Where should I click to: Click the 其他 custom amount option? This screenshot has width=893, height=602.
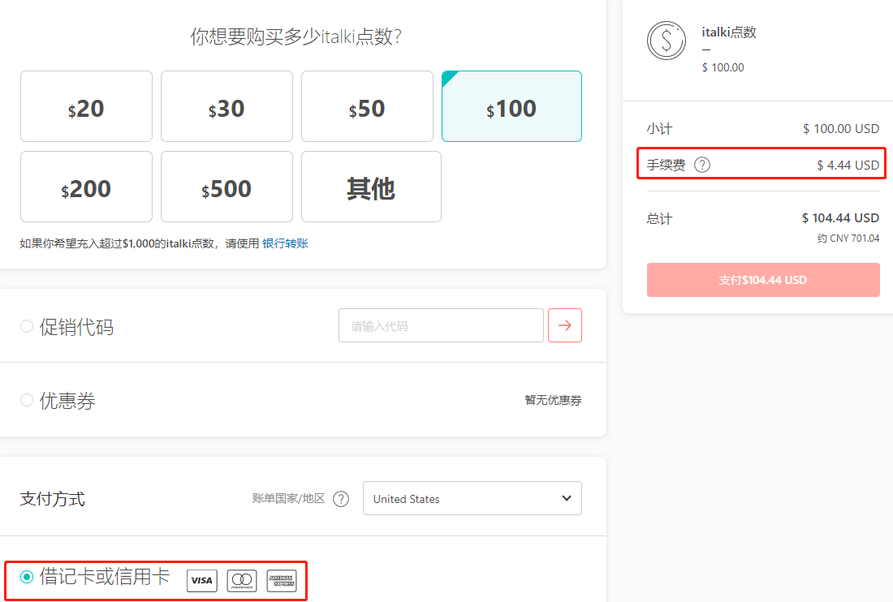click(370, 187)
